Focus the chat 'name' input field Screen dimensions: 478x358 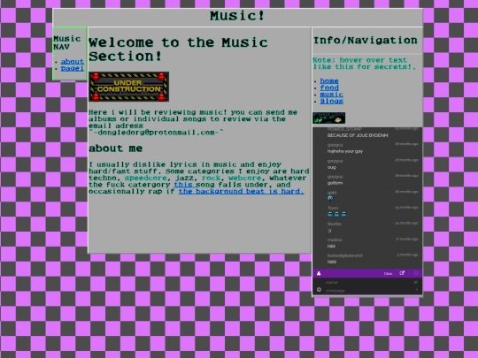point(367,282)
